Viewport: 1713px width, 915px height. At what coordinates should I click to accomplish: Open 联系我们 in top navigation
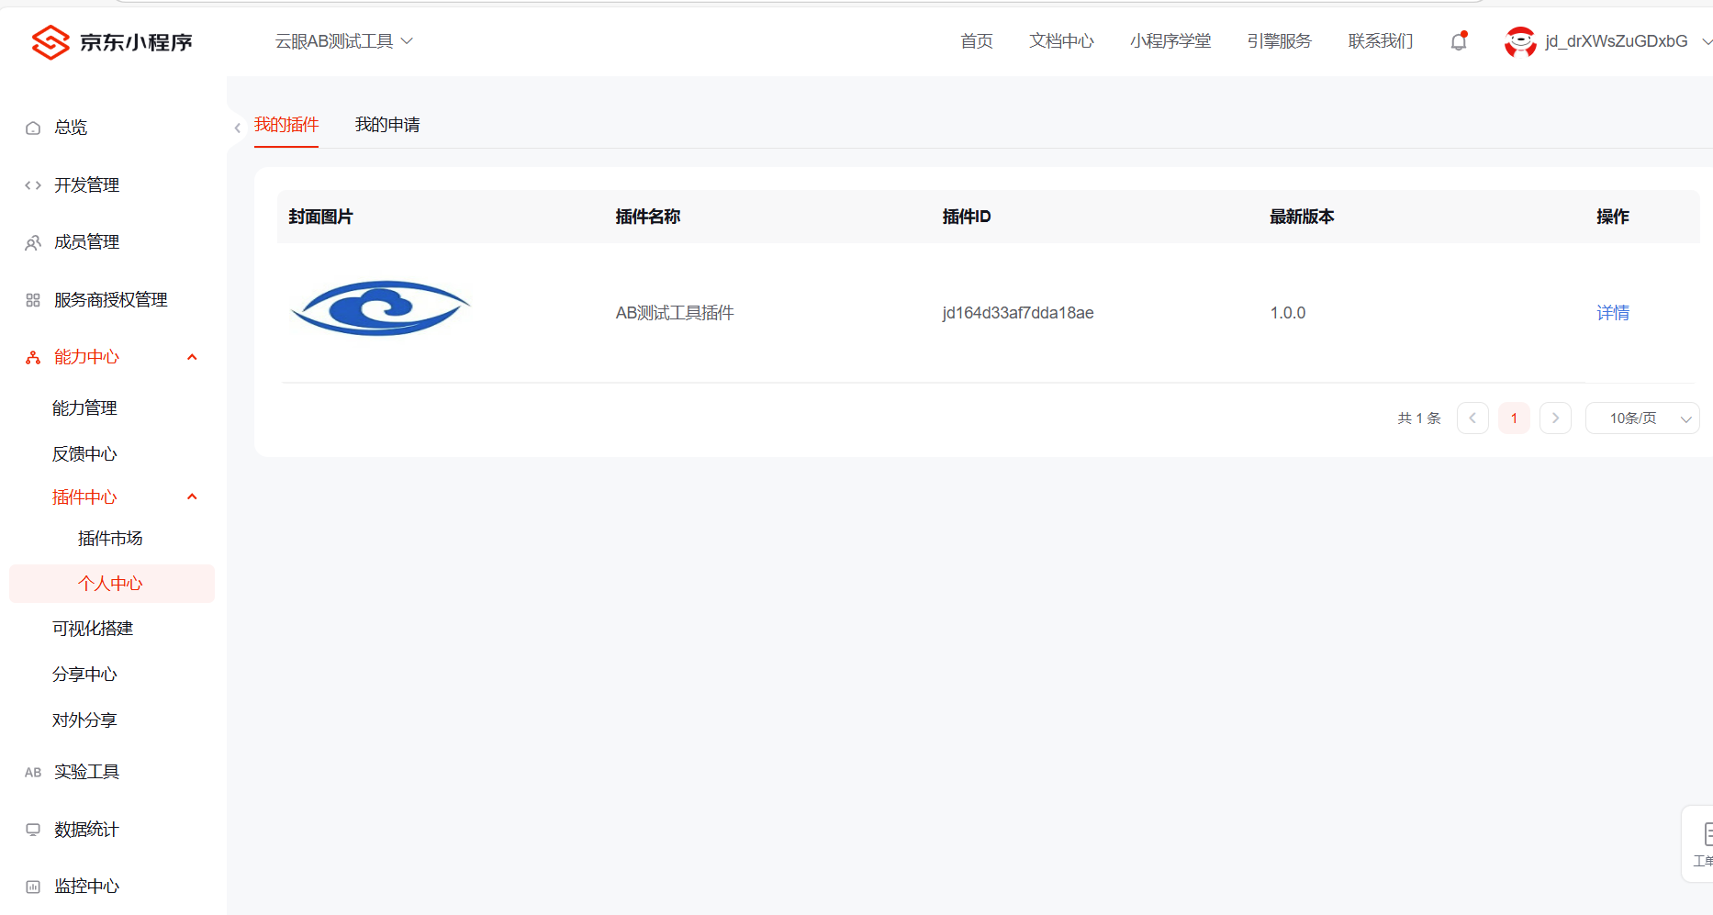click(x=1381, y=41)
